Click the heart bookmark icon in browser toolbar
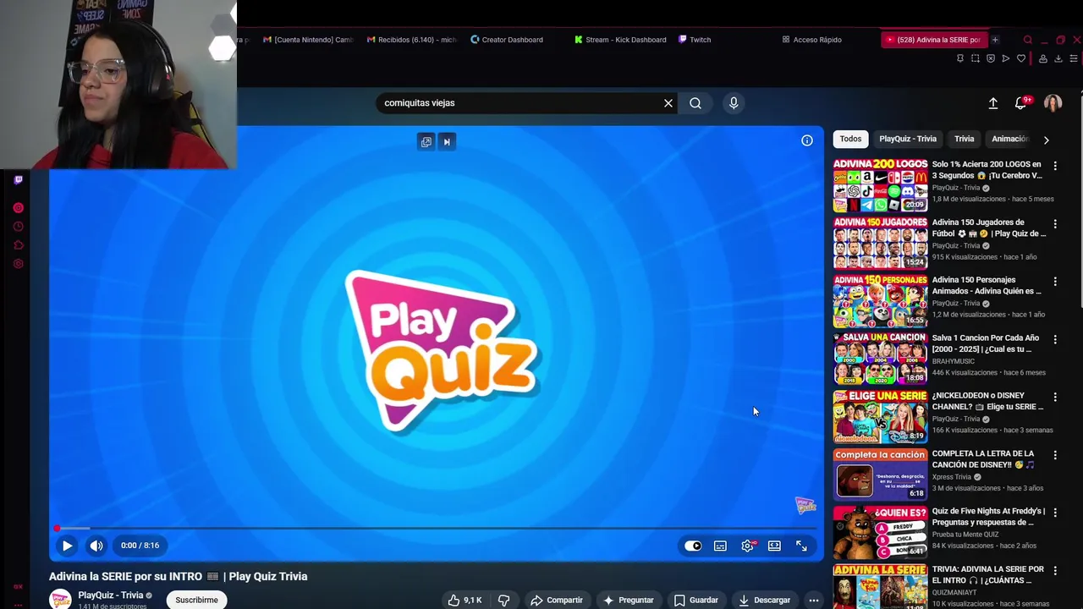Screen dimensions: 1083x609 [x=1021, y=58]
